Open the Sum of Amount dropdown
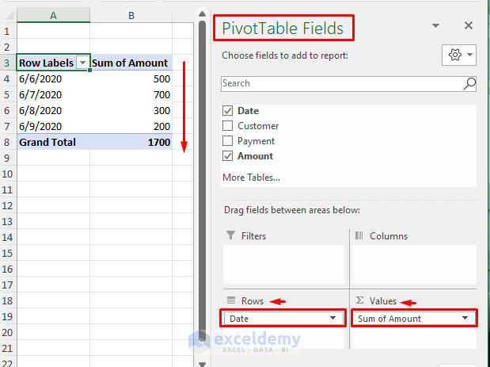This screenshot has height=367, width=490. [467, 319]
